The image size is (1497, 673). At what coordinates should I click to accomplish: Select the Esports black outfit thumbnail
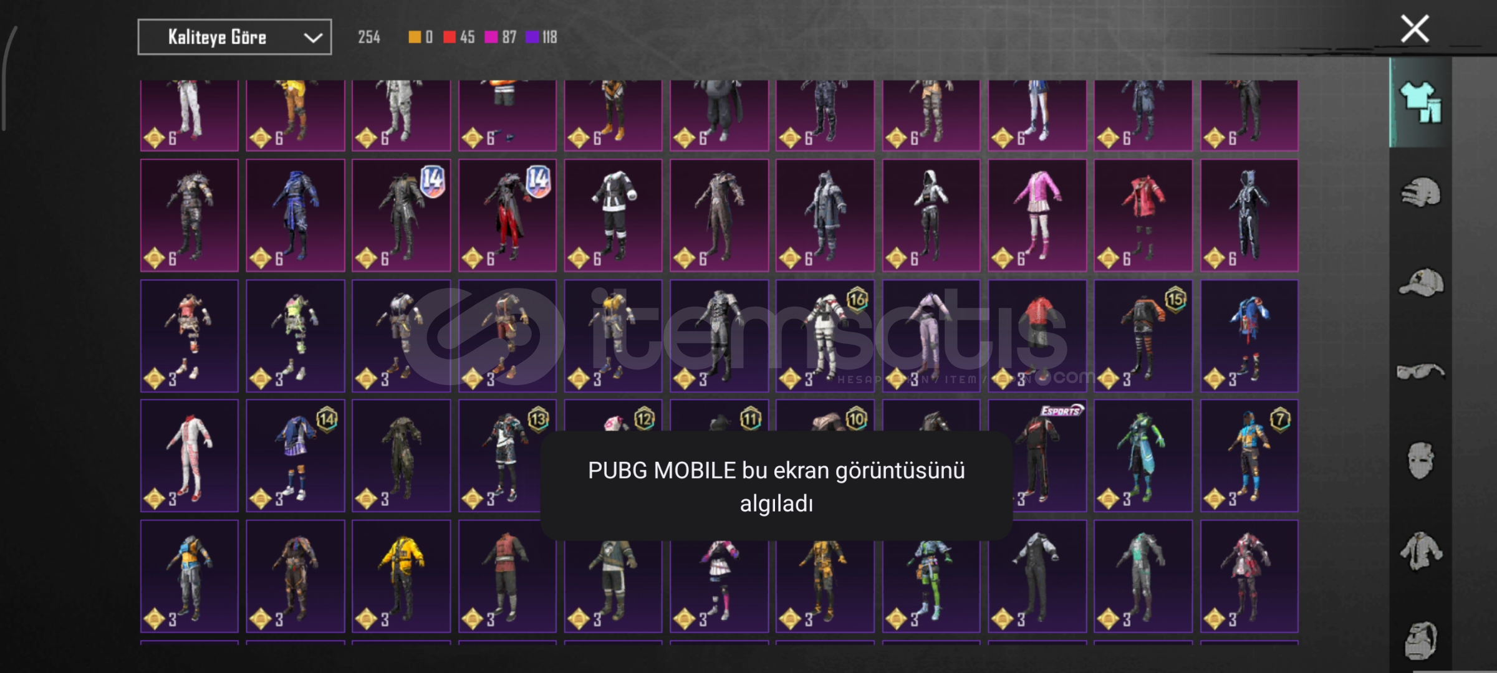point(1037,456)
